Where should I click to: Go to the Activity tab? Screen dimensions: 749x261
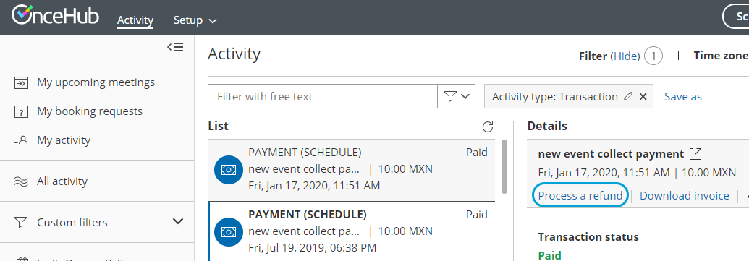click(x=135, y=20)
